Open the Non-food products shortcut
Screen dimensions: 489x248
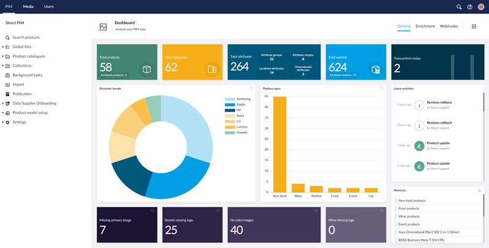pyautogui.click(x=411, y=200)
